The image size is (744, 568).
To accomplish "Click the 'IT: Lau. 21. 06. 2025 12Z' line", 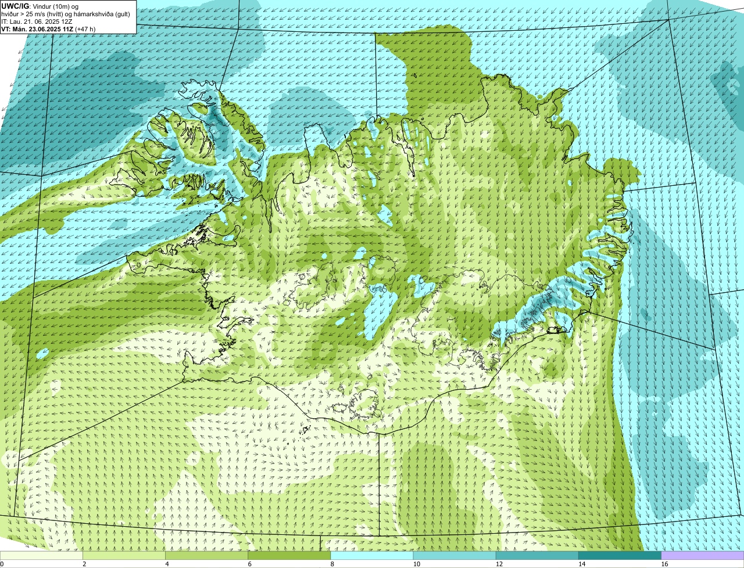I will click(37, 21).
